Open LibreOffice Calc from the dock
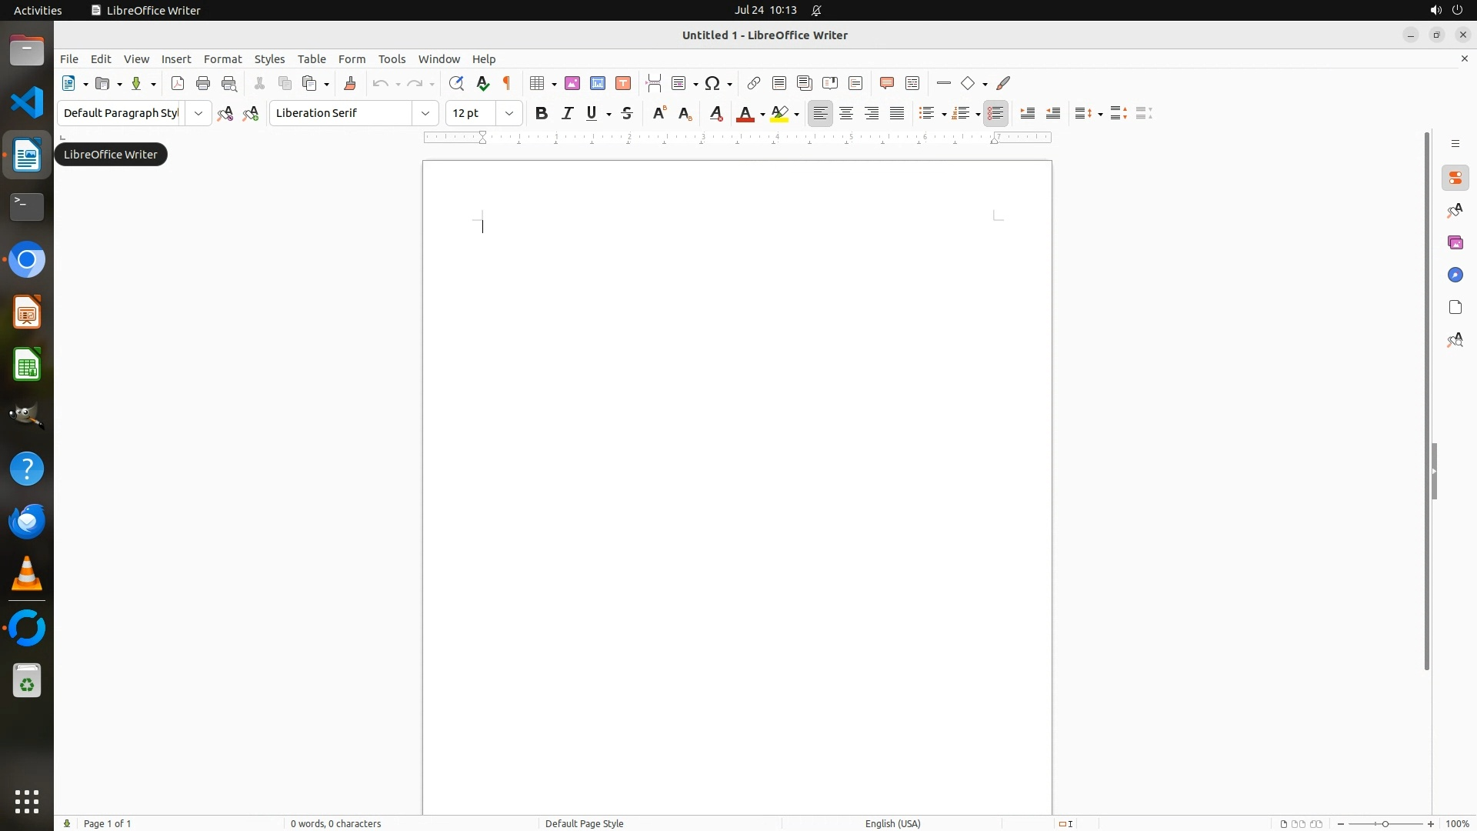 pos(27,365)
